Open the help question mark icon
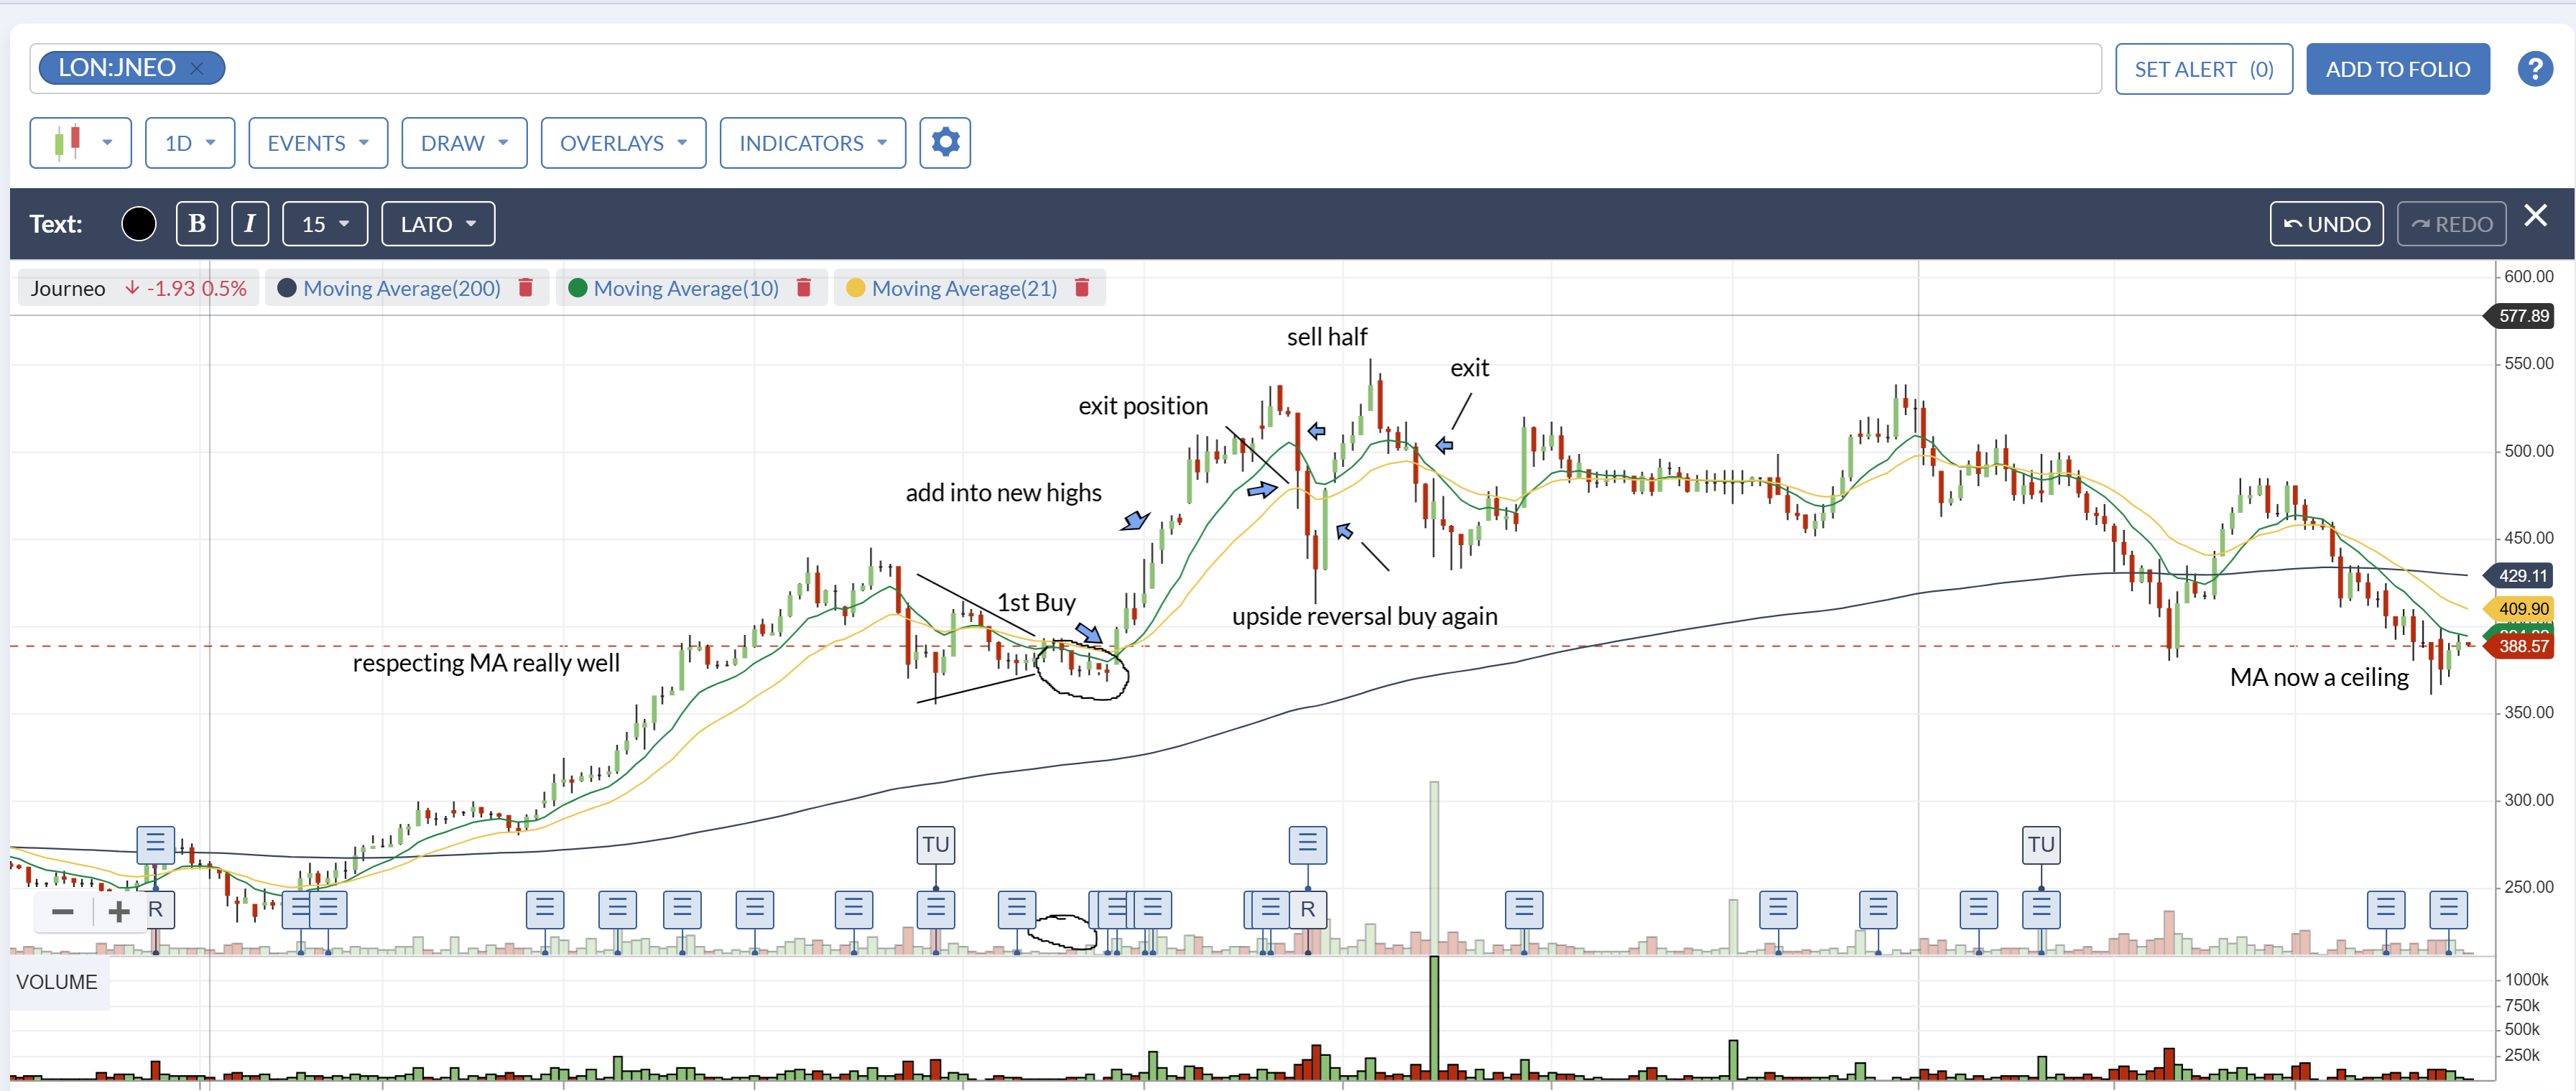2576x1091 pixels. click(2534, 69)
